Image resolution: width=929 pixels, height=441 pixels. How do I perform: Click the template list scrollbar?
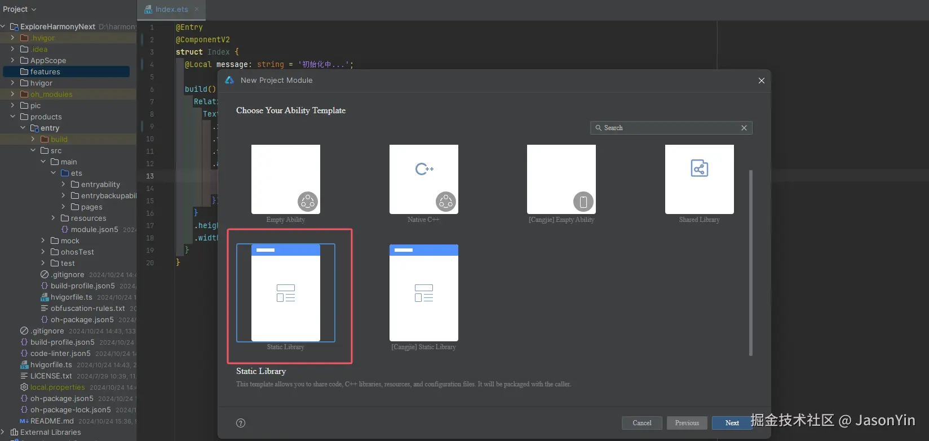[750, 262]
